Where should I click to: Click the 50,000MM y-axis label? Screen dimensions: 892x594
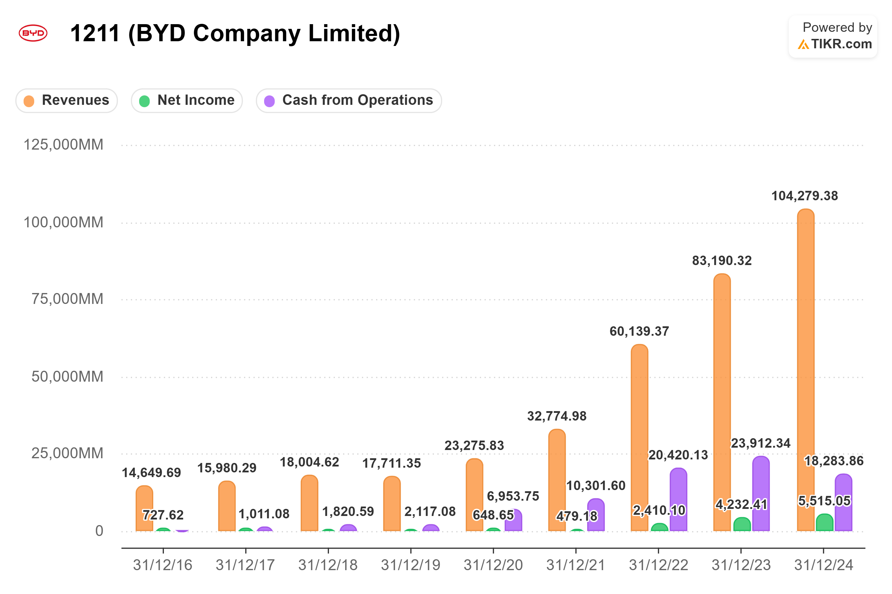coord(67,377)
